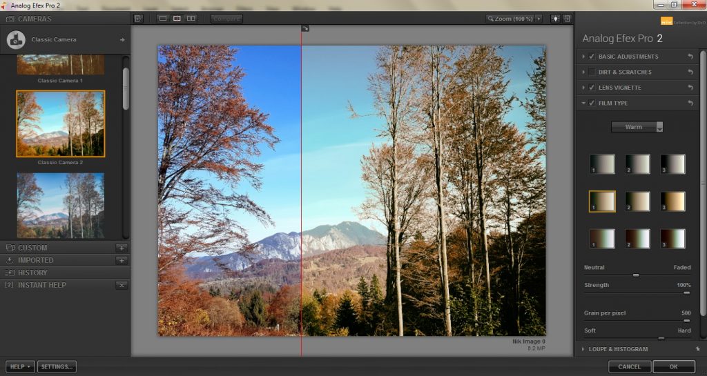Uncheck the LENS VIGNETTE checkbox
Viewport: 707px width, 376px height.
(592, 88)
